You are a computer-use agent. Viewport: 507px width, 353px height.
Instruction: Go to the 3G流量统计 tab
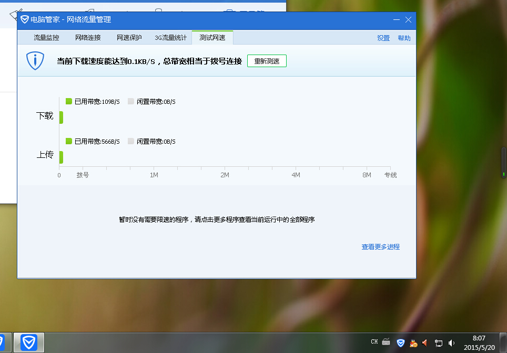[171, 38]
